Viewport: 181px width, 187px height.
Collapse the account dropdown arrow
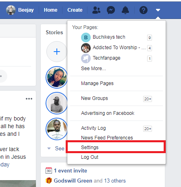[158, 10]
